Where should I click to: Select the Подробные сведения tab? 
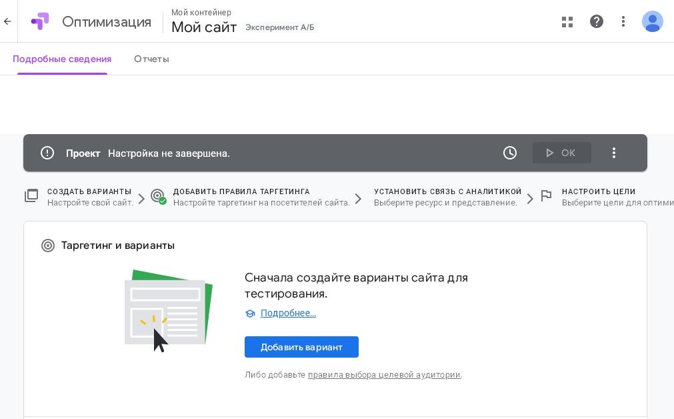pos(62,59)
